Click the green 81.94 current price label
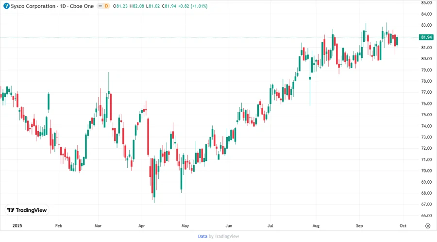 pyautogui.click(x=426, y=37)
